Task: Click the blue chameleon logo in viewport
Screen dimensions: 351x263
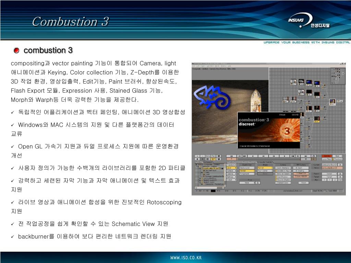Action: click(212, 97)
